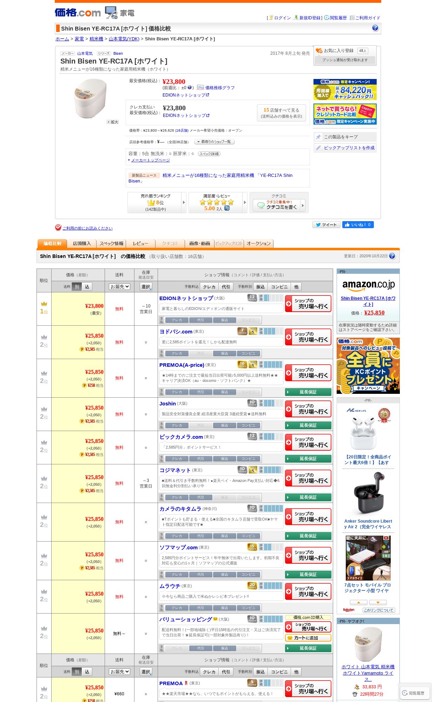The height and width of the screenshot is (702, 436).
Task: Click the 5-star satisfaction rating
Action: click(217, 202)
